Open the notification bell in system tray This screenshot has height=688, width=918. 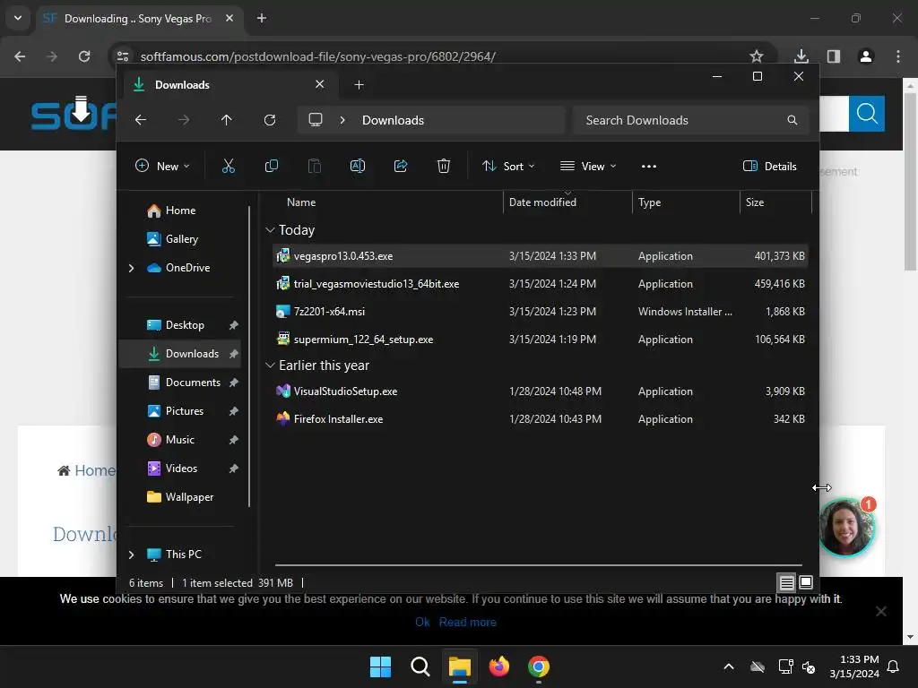894,666
